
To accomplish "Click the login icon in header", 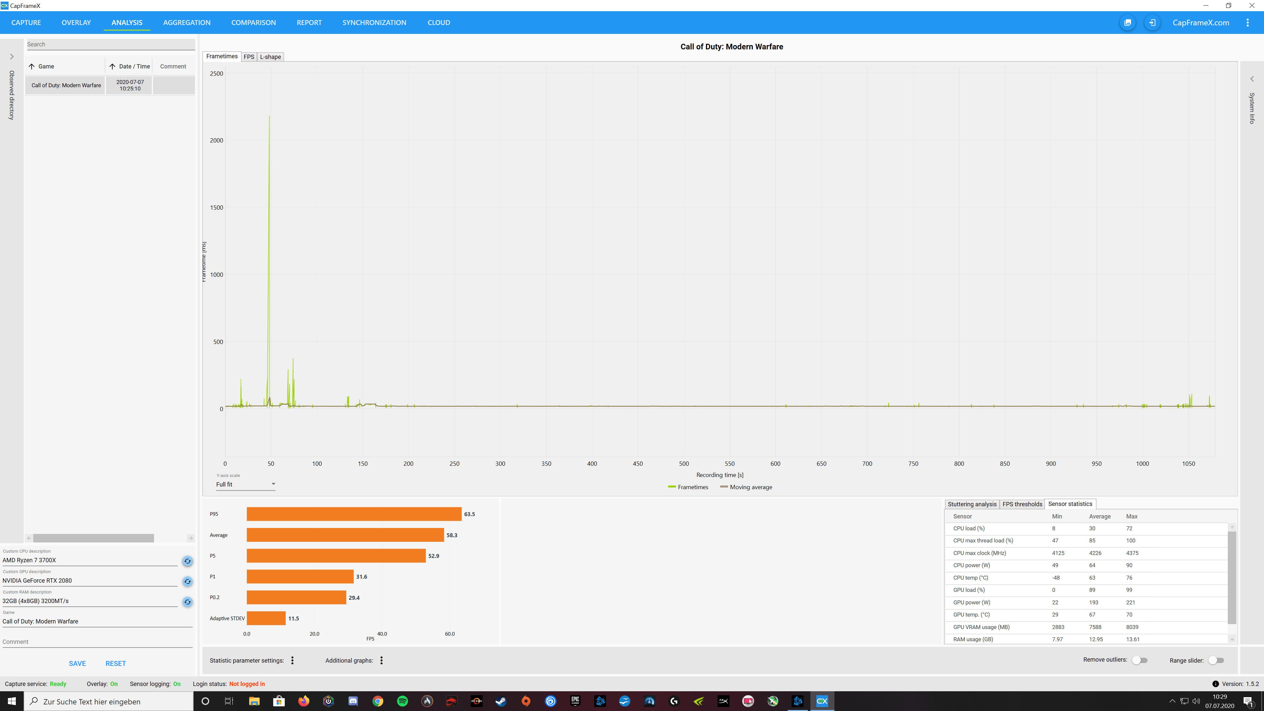I will click(1152, 23).
